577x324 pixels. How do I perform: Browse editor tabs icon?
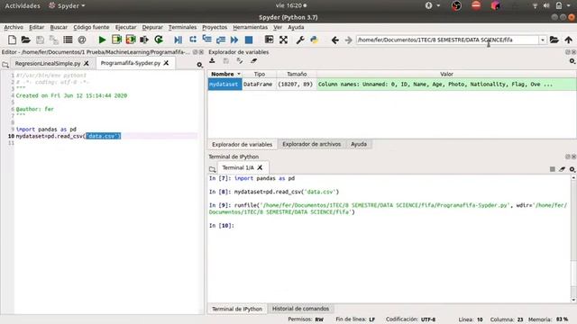click(5, 65)
